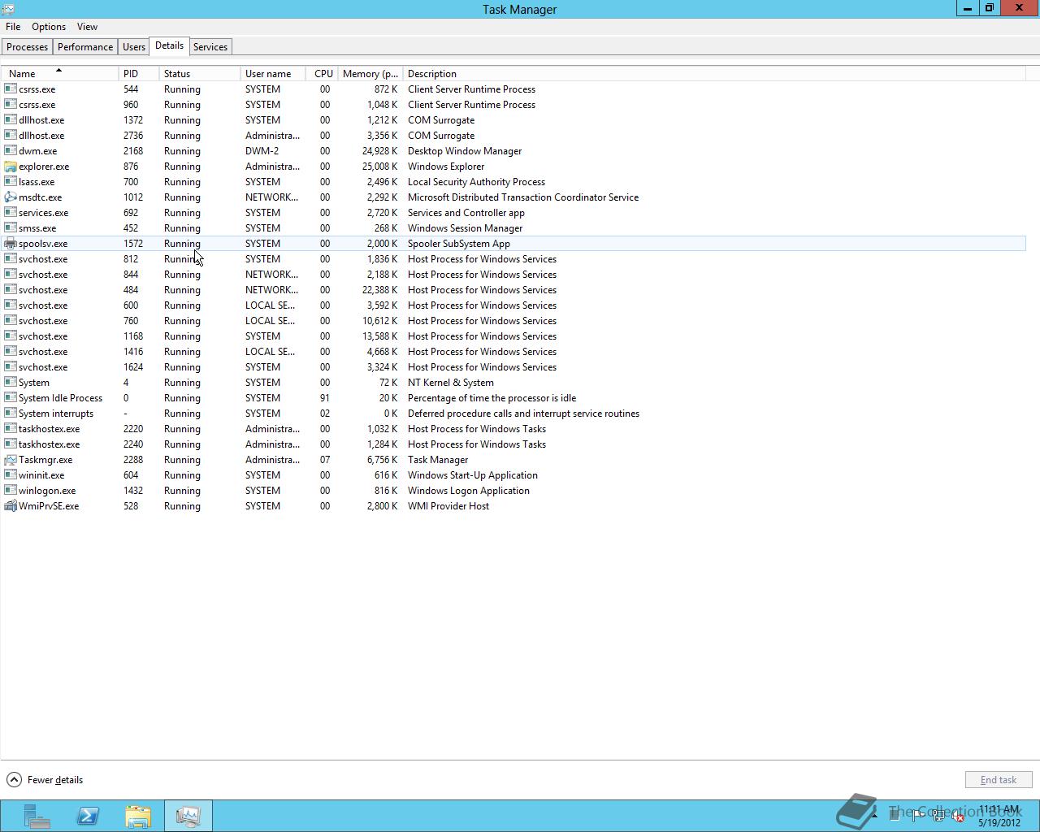The height and width of the screenshot is (832, 1040).
Task: Click the Windows Explorer description text
Action: click(x=446, y=167)
